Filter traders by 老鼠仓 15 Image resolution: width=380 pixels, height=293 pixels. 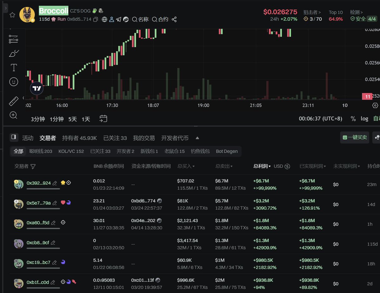click(x=174, y=151)
